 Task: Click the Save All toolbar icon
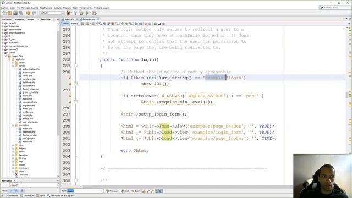[x=21, y=13]
